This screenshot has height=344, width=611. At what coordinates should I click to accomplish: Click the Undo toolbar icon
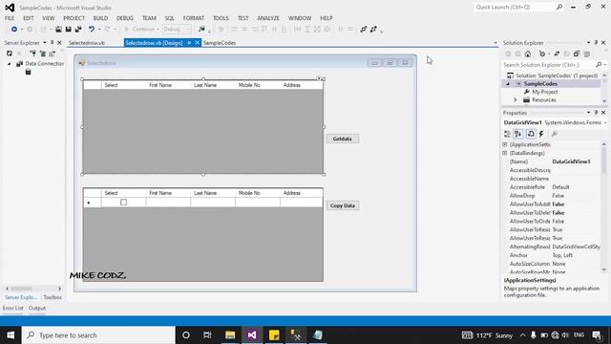pyautogui.click(x=92, y=30)
